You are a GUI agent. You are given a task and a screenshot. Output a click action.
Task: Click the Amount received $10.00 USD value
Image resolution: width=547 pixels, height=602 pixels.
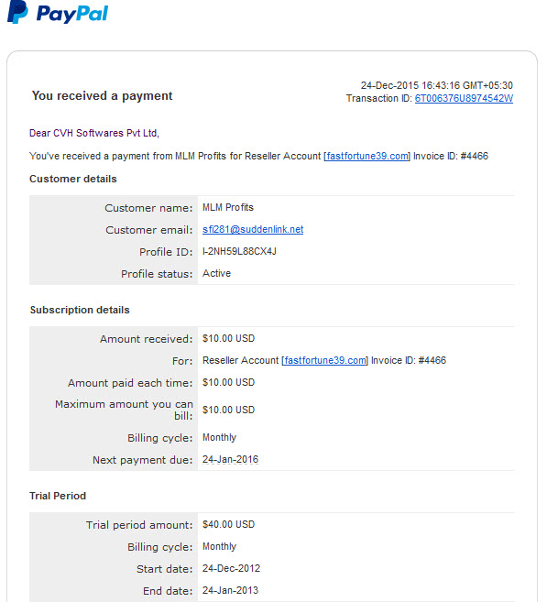pyautogui.click(x=229, y=338)
